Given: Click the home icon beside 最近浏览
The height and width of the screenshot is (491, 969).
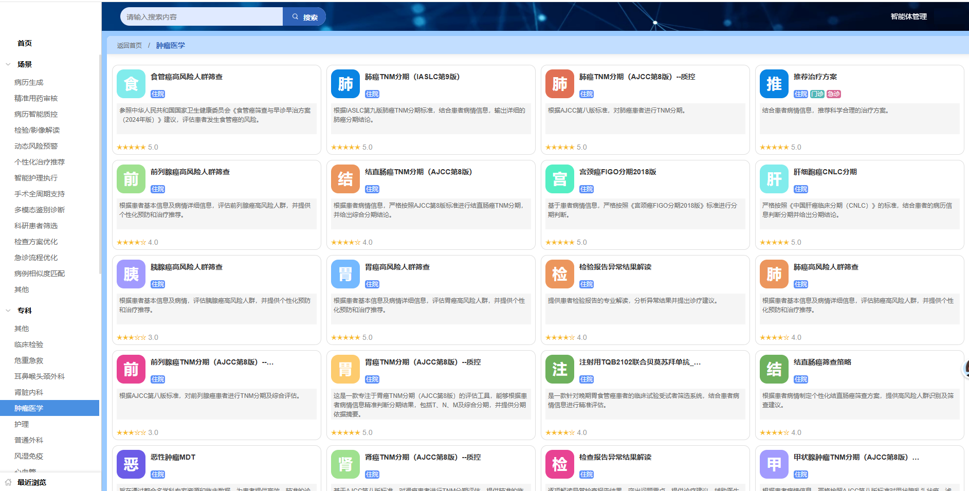Looking at the screenshot, I should point(8,482).
